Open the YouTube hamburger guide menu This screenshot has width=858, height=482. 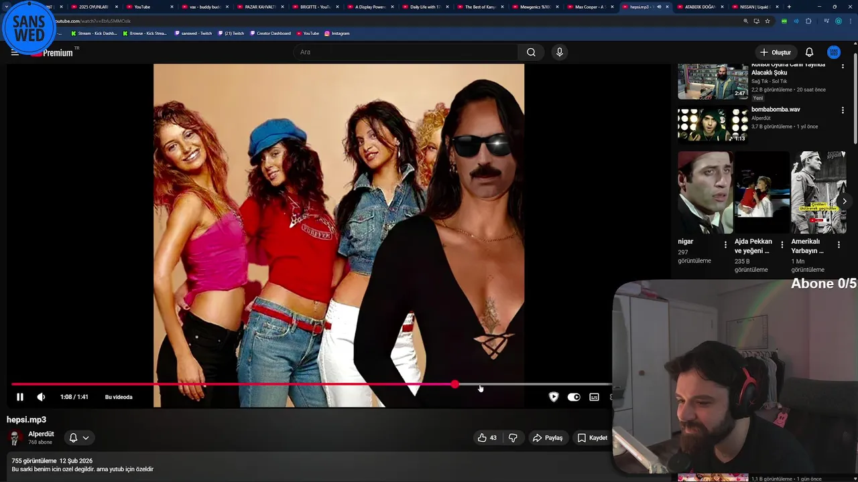[15, 52]
